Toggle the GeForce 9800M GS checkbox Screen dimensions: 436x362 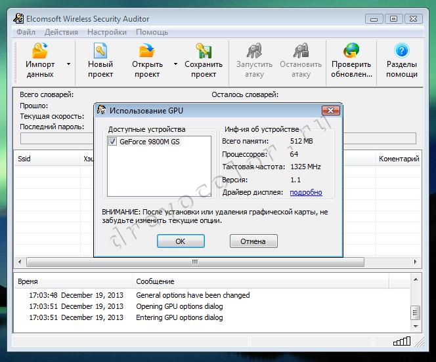[113, 142]
